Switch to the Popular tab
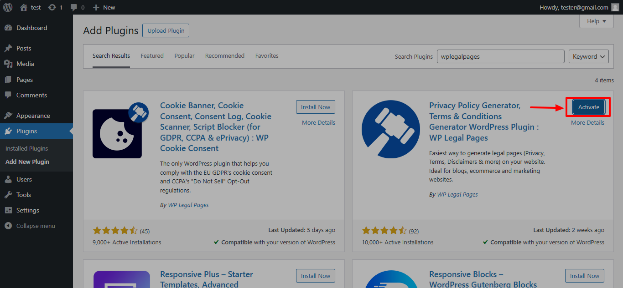This screenshot has width=623, height=288. click(184, 56)
